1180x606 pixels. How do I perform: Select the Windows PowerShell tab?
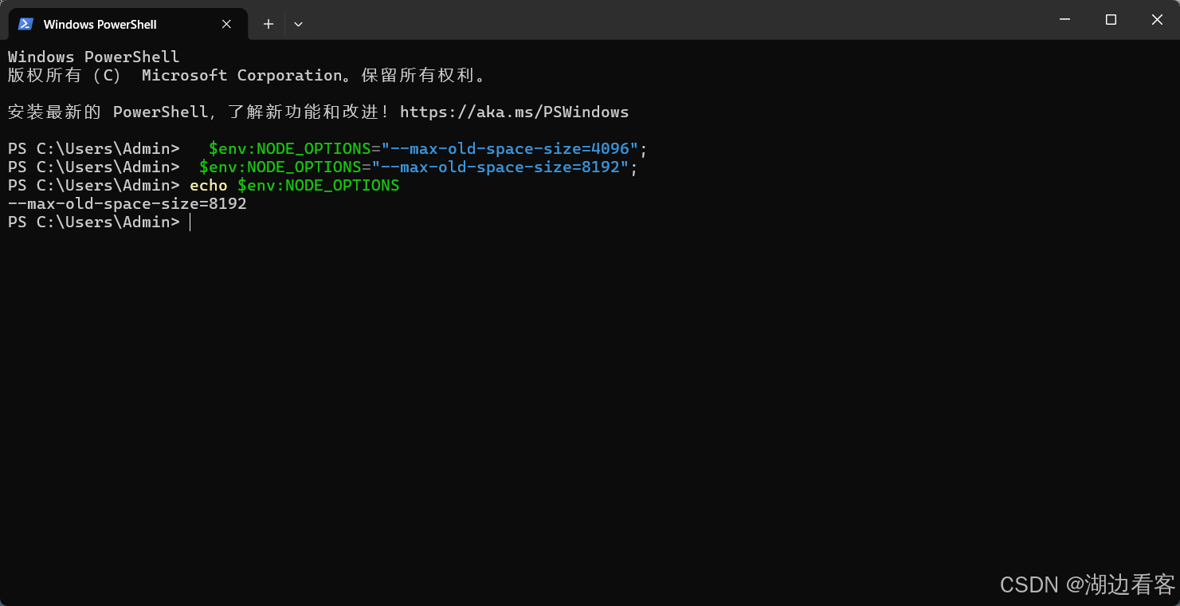[x=127, y=24]
